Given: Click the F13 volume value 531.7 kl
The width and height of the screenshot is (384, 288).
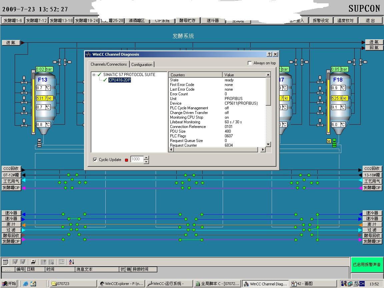Looking at the screenshot, I should click(x=44, y=98).
